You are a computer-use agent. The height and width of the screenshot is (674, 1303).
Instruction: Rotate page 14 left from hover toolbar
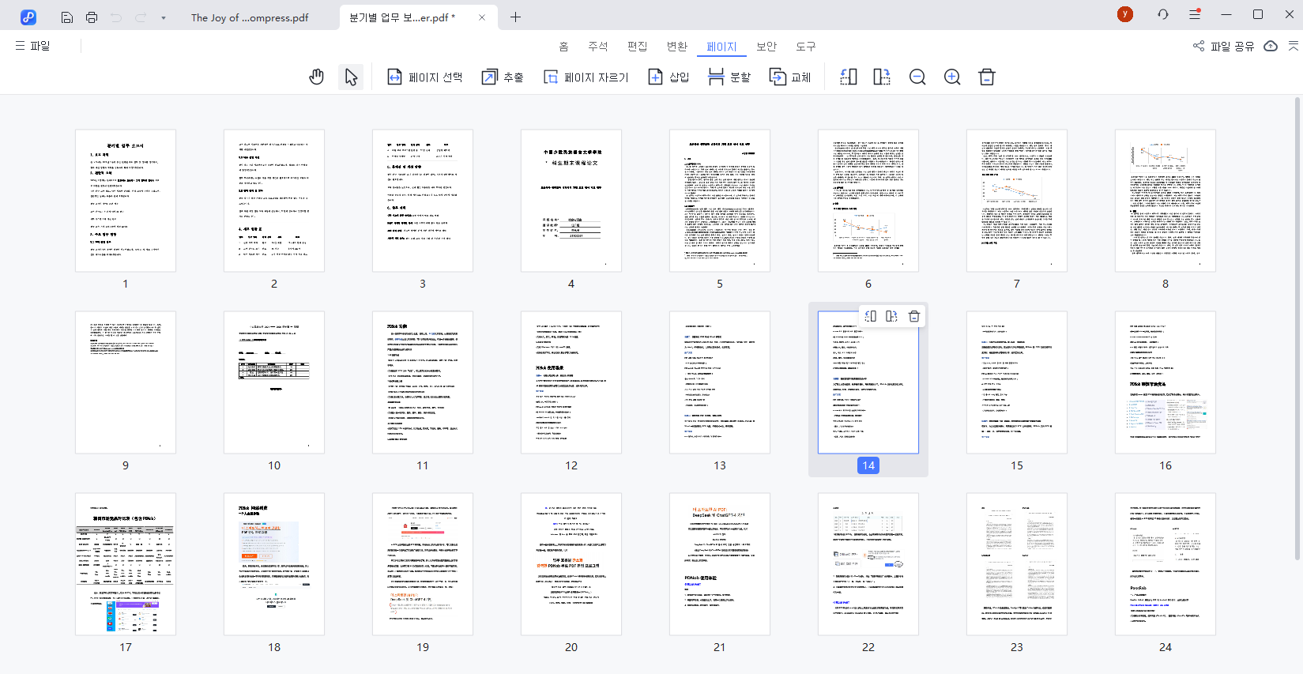pos(871,316)
